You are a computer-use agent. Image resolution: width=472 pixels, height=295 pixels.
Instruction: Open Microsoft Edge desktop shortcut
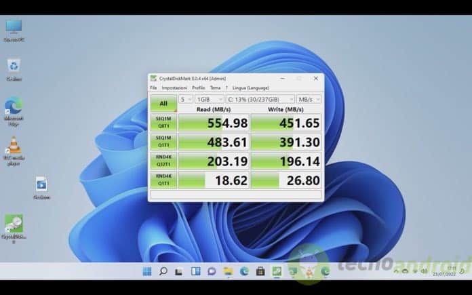click(14, 109)
